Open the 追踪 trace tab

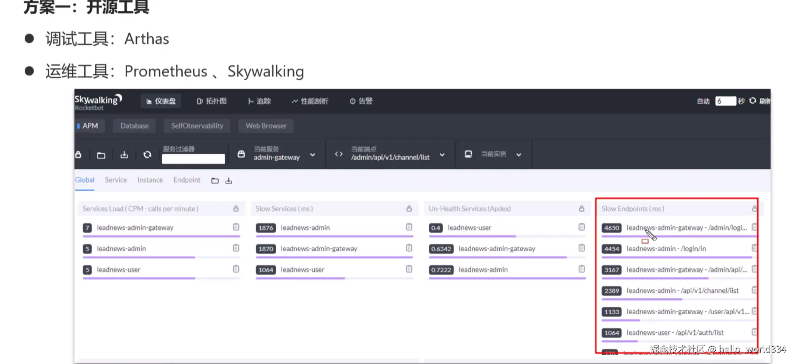pyautogui.click(x=259, y=101)
